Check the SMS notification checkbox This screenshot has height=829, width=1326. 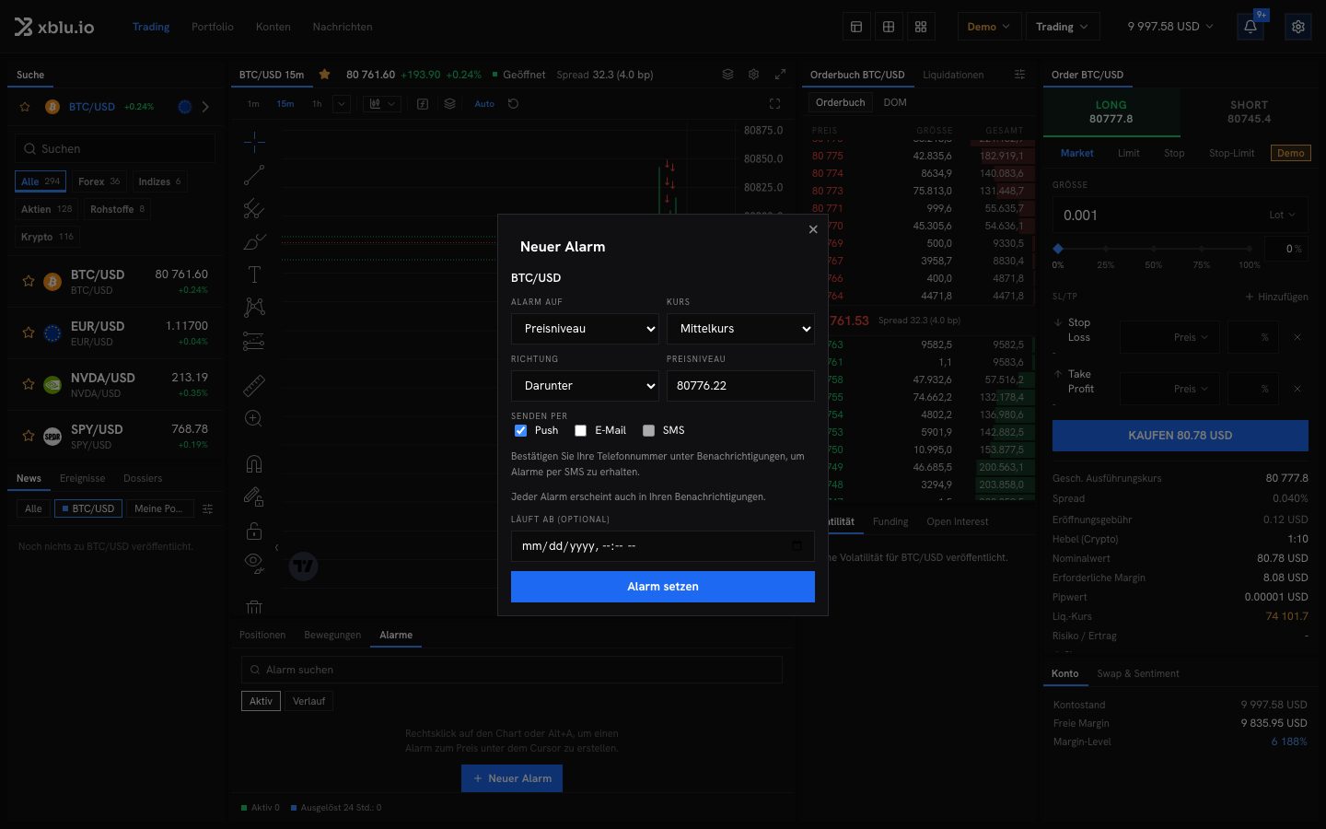(648, 430)
